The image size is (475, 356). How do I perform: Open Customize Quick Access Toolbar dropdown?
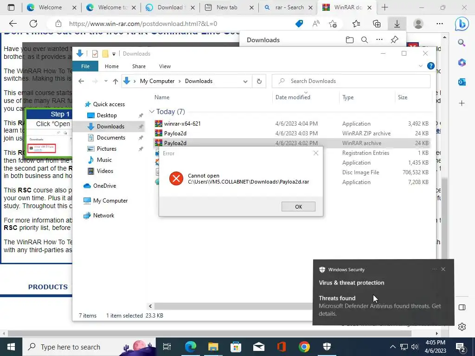tap(114, 54)
